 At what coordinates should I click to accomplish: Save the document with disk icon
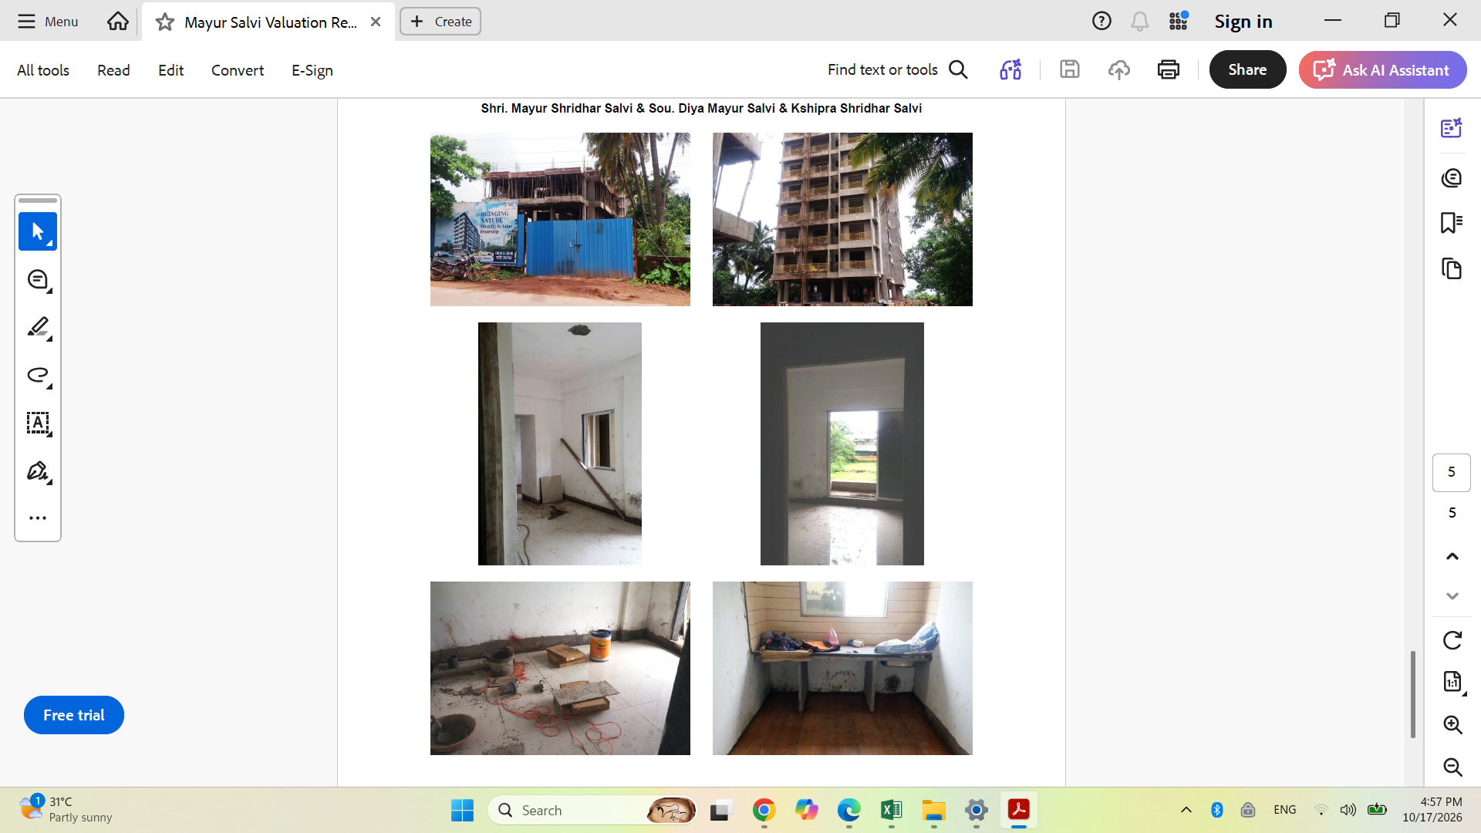point(1070,70)
